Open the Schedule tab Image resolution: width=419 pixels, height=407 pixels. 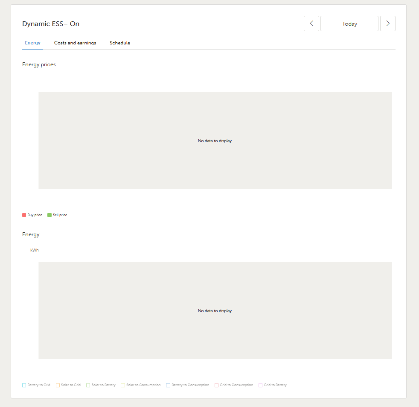pos(120,43)
